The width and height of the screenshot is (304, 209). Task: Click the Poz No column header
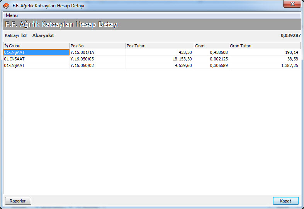(x=97, y=46)
